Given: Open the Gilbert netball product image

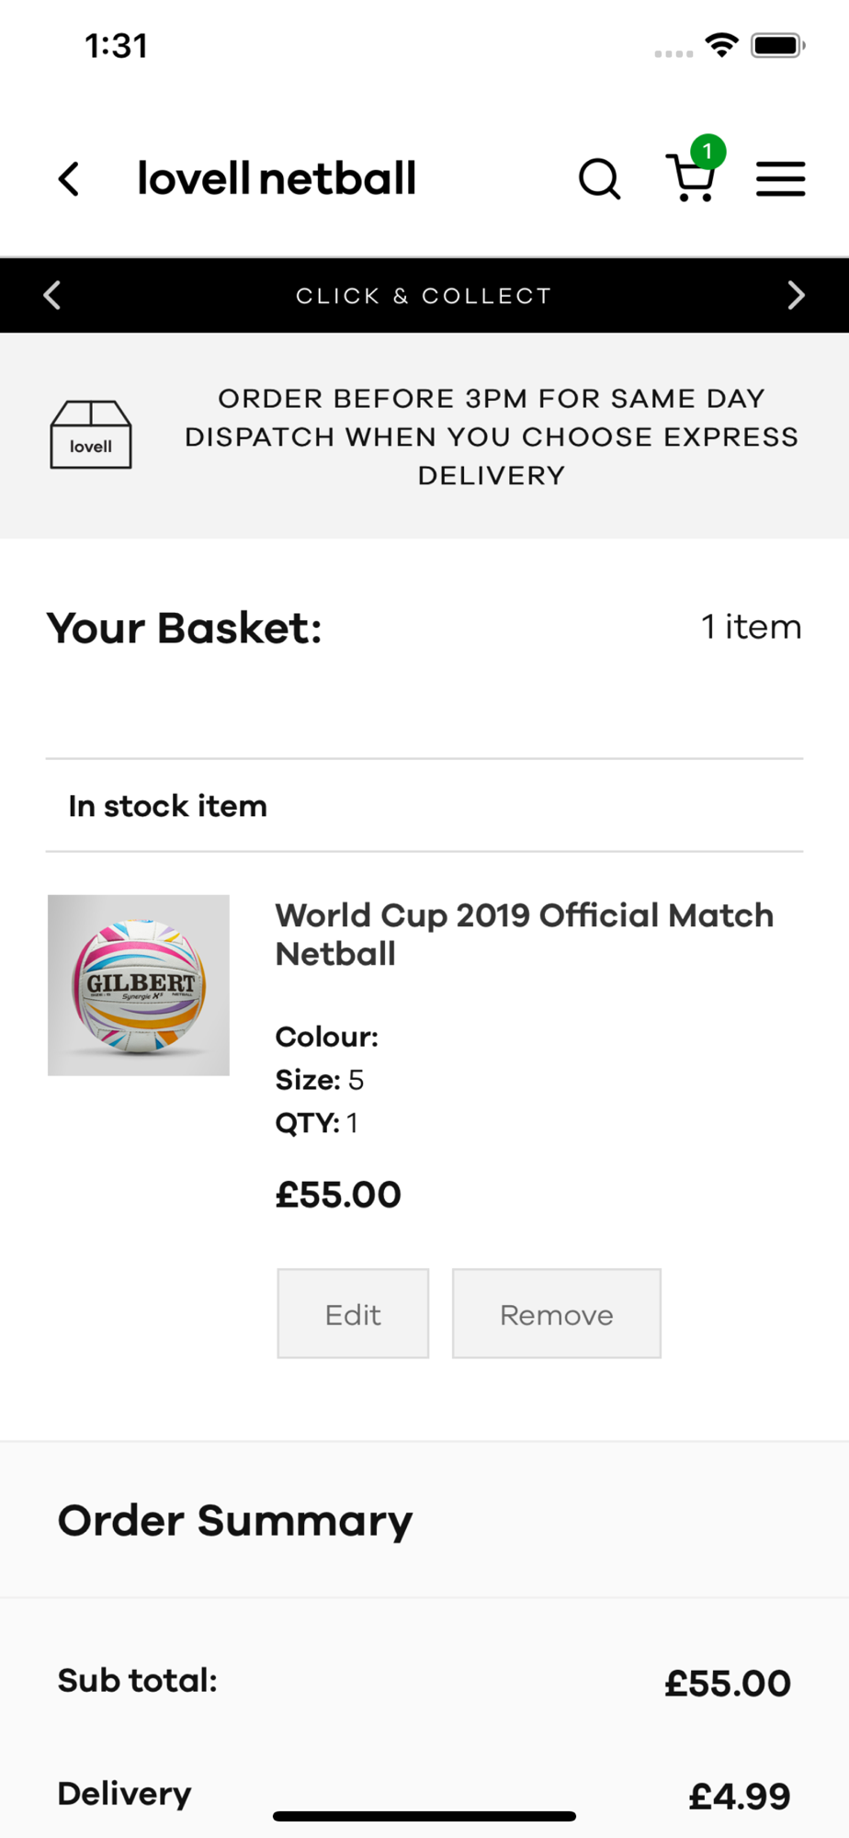Looking at the screenshot, I should click(x=139, y=985).
